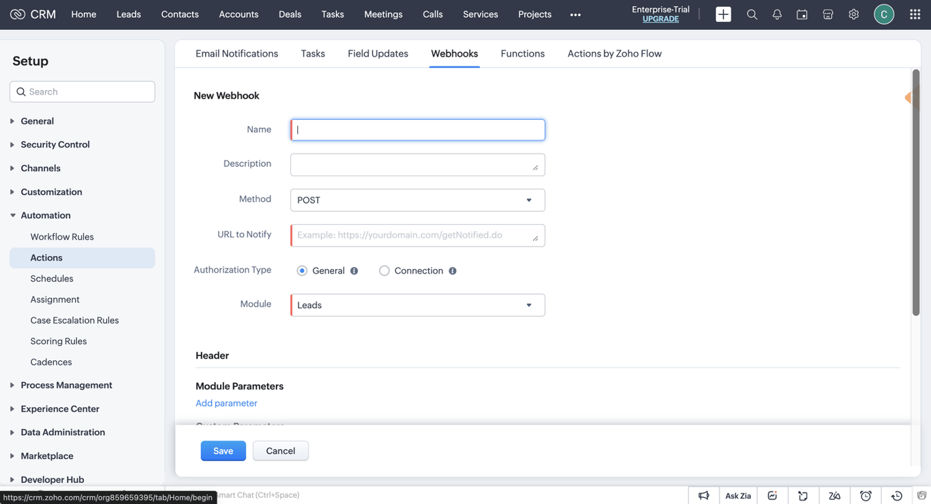Open Ask Zia in bottom bar
The image size is (931, 504).
(738, 496)
